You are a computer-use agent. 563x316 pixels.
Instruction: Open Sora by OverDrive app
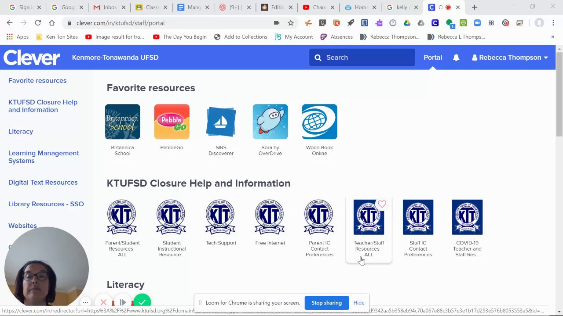click(x=270, y=130)
